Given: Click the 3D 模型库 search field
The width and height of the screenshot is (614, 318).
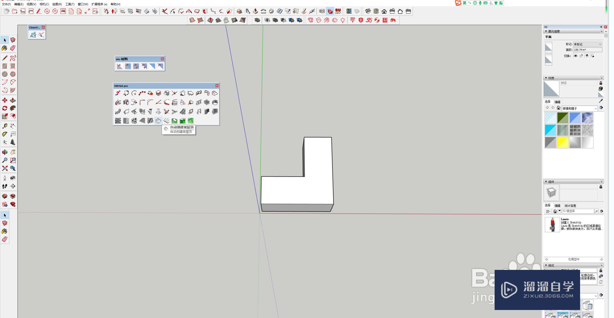Looking at the screenshot, I should tap(578, 211).
